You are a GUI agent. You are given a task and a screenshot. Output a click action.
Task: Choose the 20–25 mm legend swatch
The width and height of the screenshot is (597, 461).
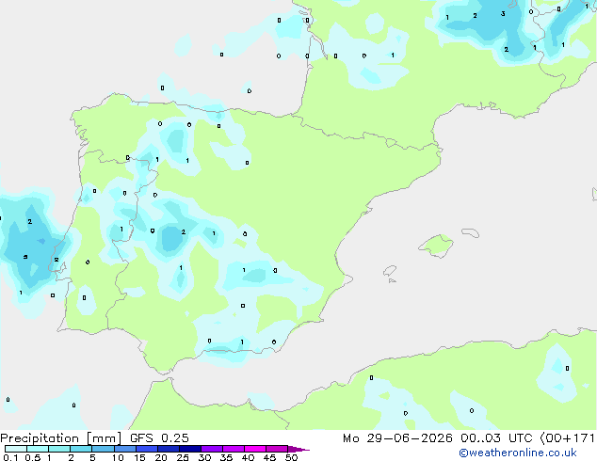click(x=168, y=449)
